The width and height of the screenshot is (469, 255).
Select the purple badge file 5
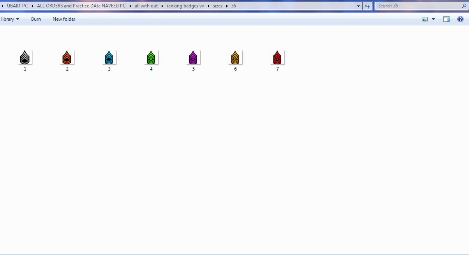click(193, 58)
